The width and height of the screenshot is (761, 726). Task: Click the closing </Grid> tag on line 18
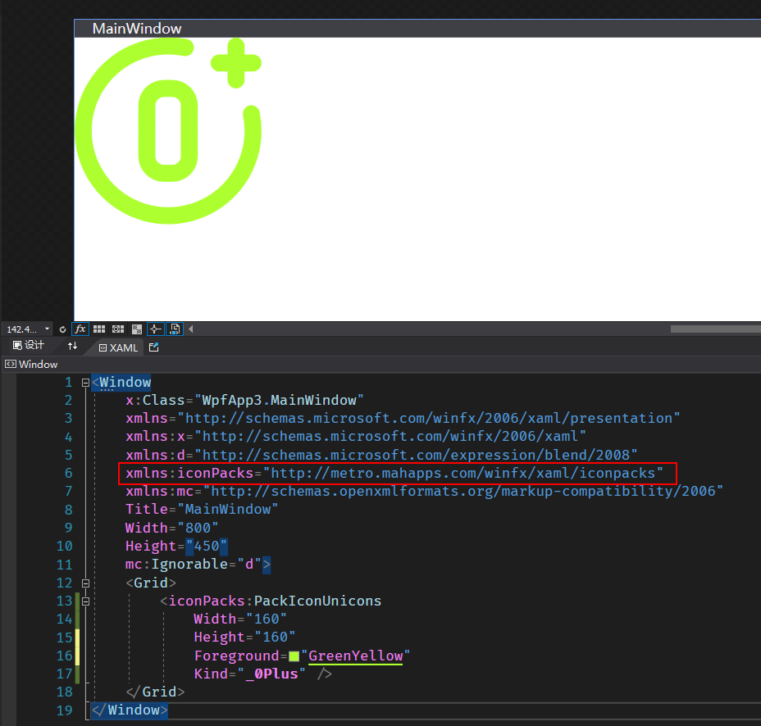point(155,692)
